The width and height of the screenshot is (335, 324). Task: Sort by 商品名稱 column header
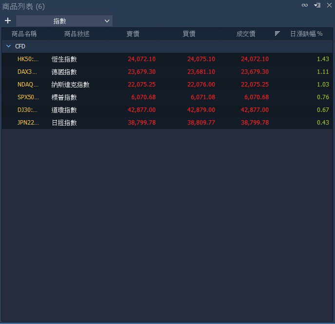pos(24,34)
